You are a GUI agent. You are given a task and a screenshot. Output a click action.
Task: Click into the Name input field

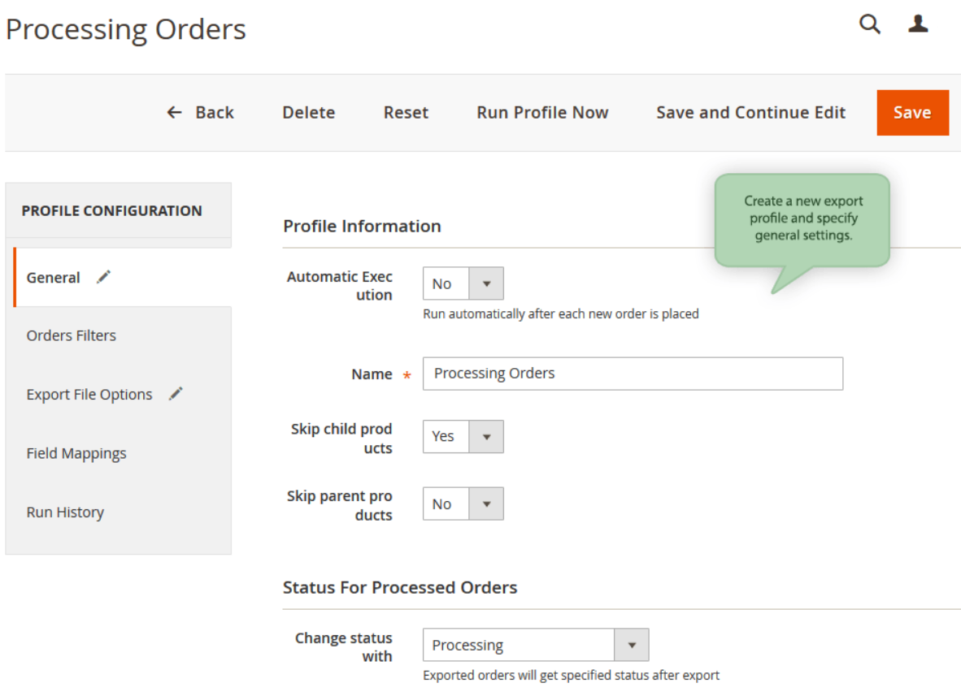633,374
